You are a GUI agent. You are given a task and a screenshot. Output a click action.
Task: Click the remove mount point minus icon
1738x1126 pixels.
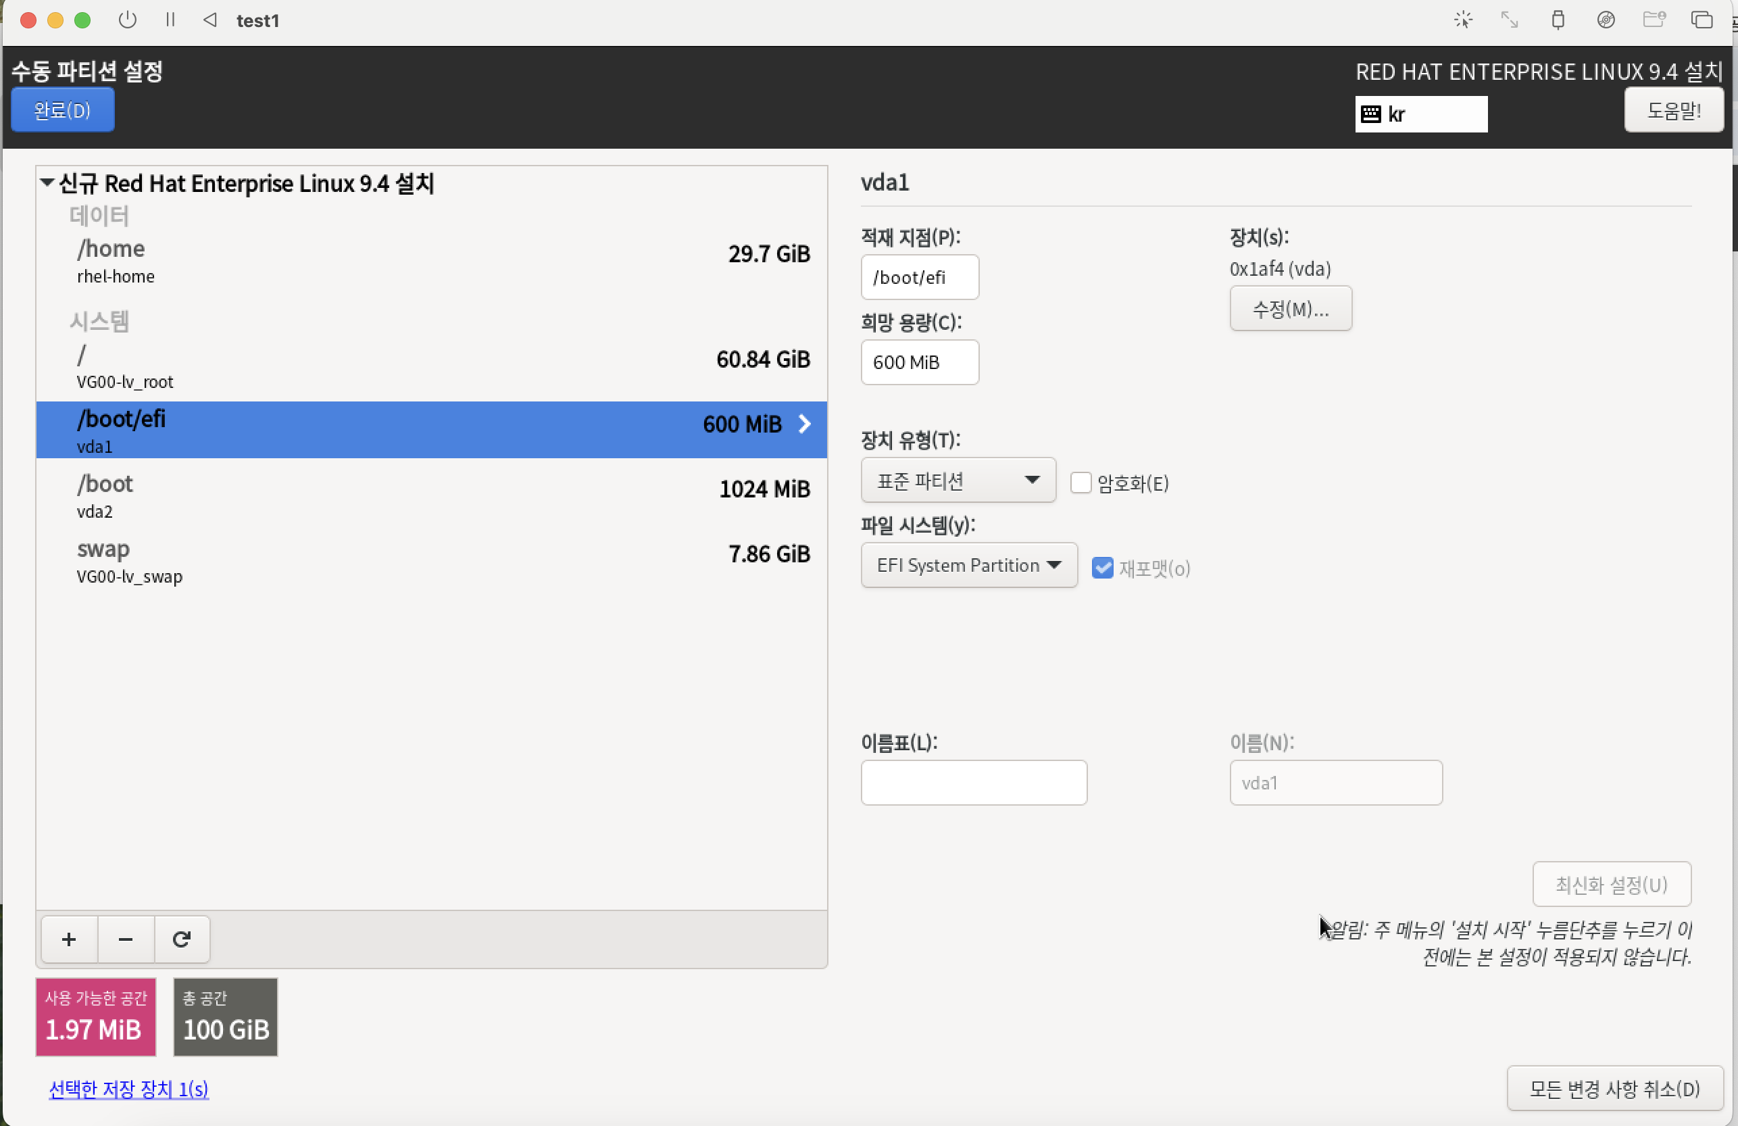126,939
